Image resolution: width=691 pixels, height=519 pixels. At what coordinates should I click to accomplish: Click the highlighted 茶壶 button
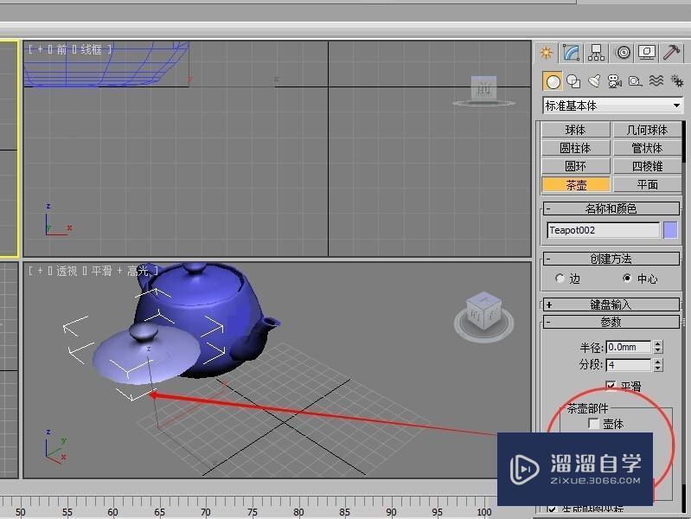pos(575,185)
